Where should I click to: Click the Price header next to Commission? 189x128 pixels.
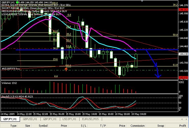[x=122, y=126]
